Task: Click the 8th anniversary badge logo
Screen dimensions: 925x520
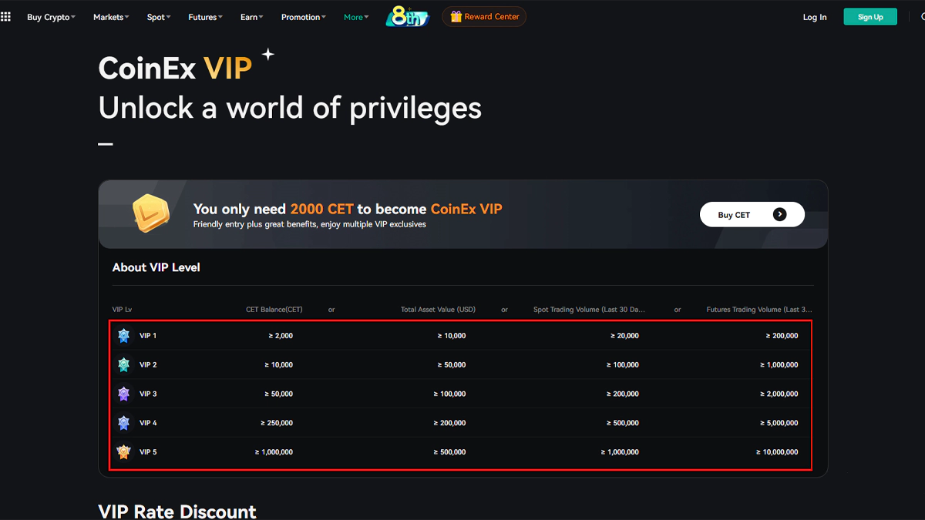Action: tap(407, 16)
